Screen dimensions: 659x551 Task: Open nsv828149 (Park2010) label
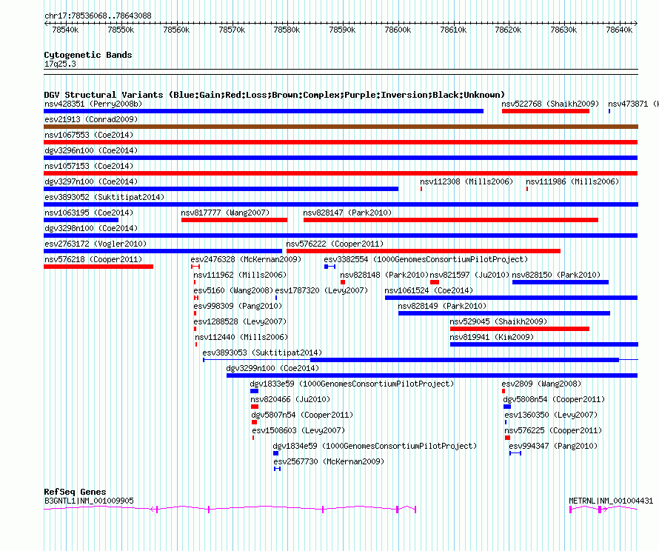442,306
